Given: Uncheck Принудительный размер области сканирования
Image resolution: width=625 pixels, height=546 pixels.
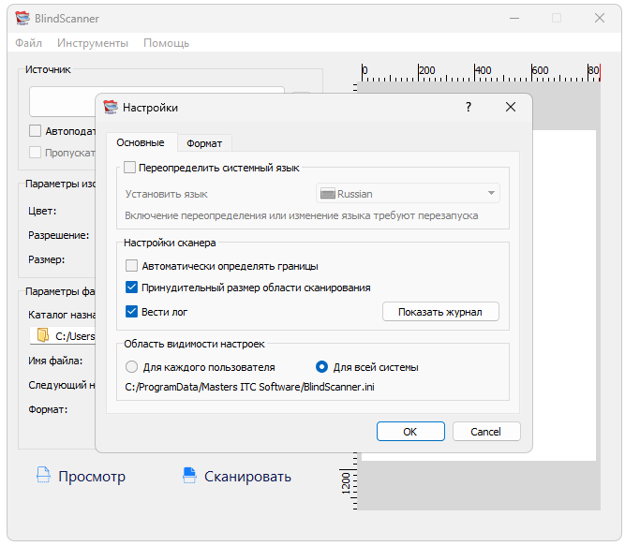Looking at the screenshot, I should coord(131,288).
